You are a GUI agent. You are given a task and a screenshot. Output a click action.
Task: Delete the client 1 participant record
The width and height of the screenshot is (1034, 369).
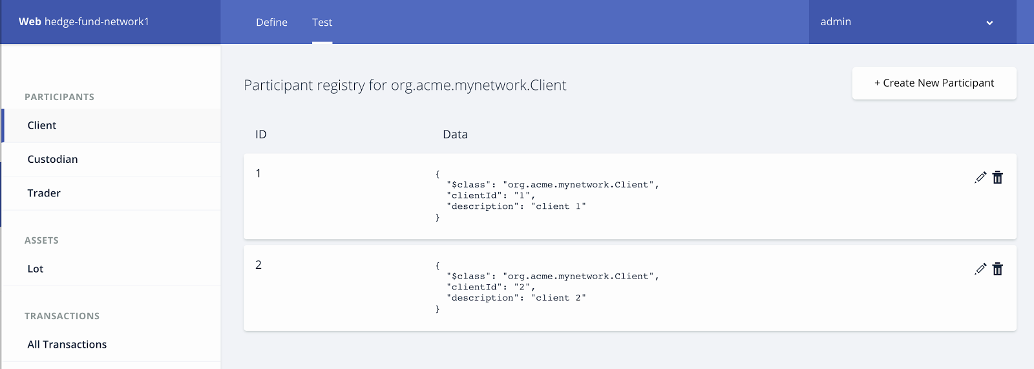click(x=998, y=177)
